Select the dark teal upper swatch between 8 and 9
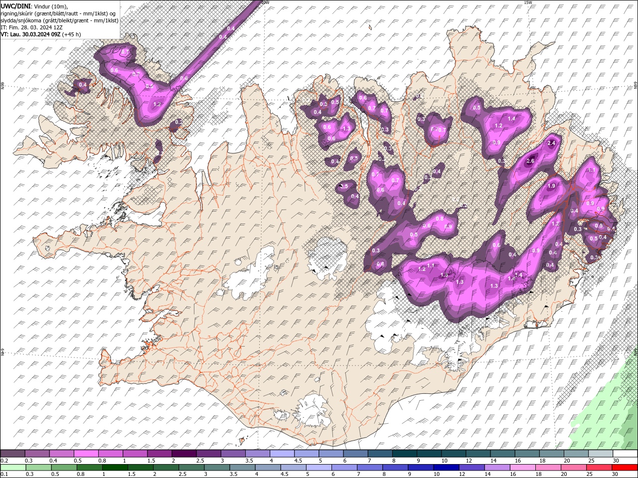 pyautogui.click(x=404, y=454)
